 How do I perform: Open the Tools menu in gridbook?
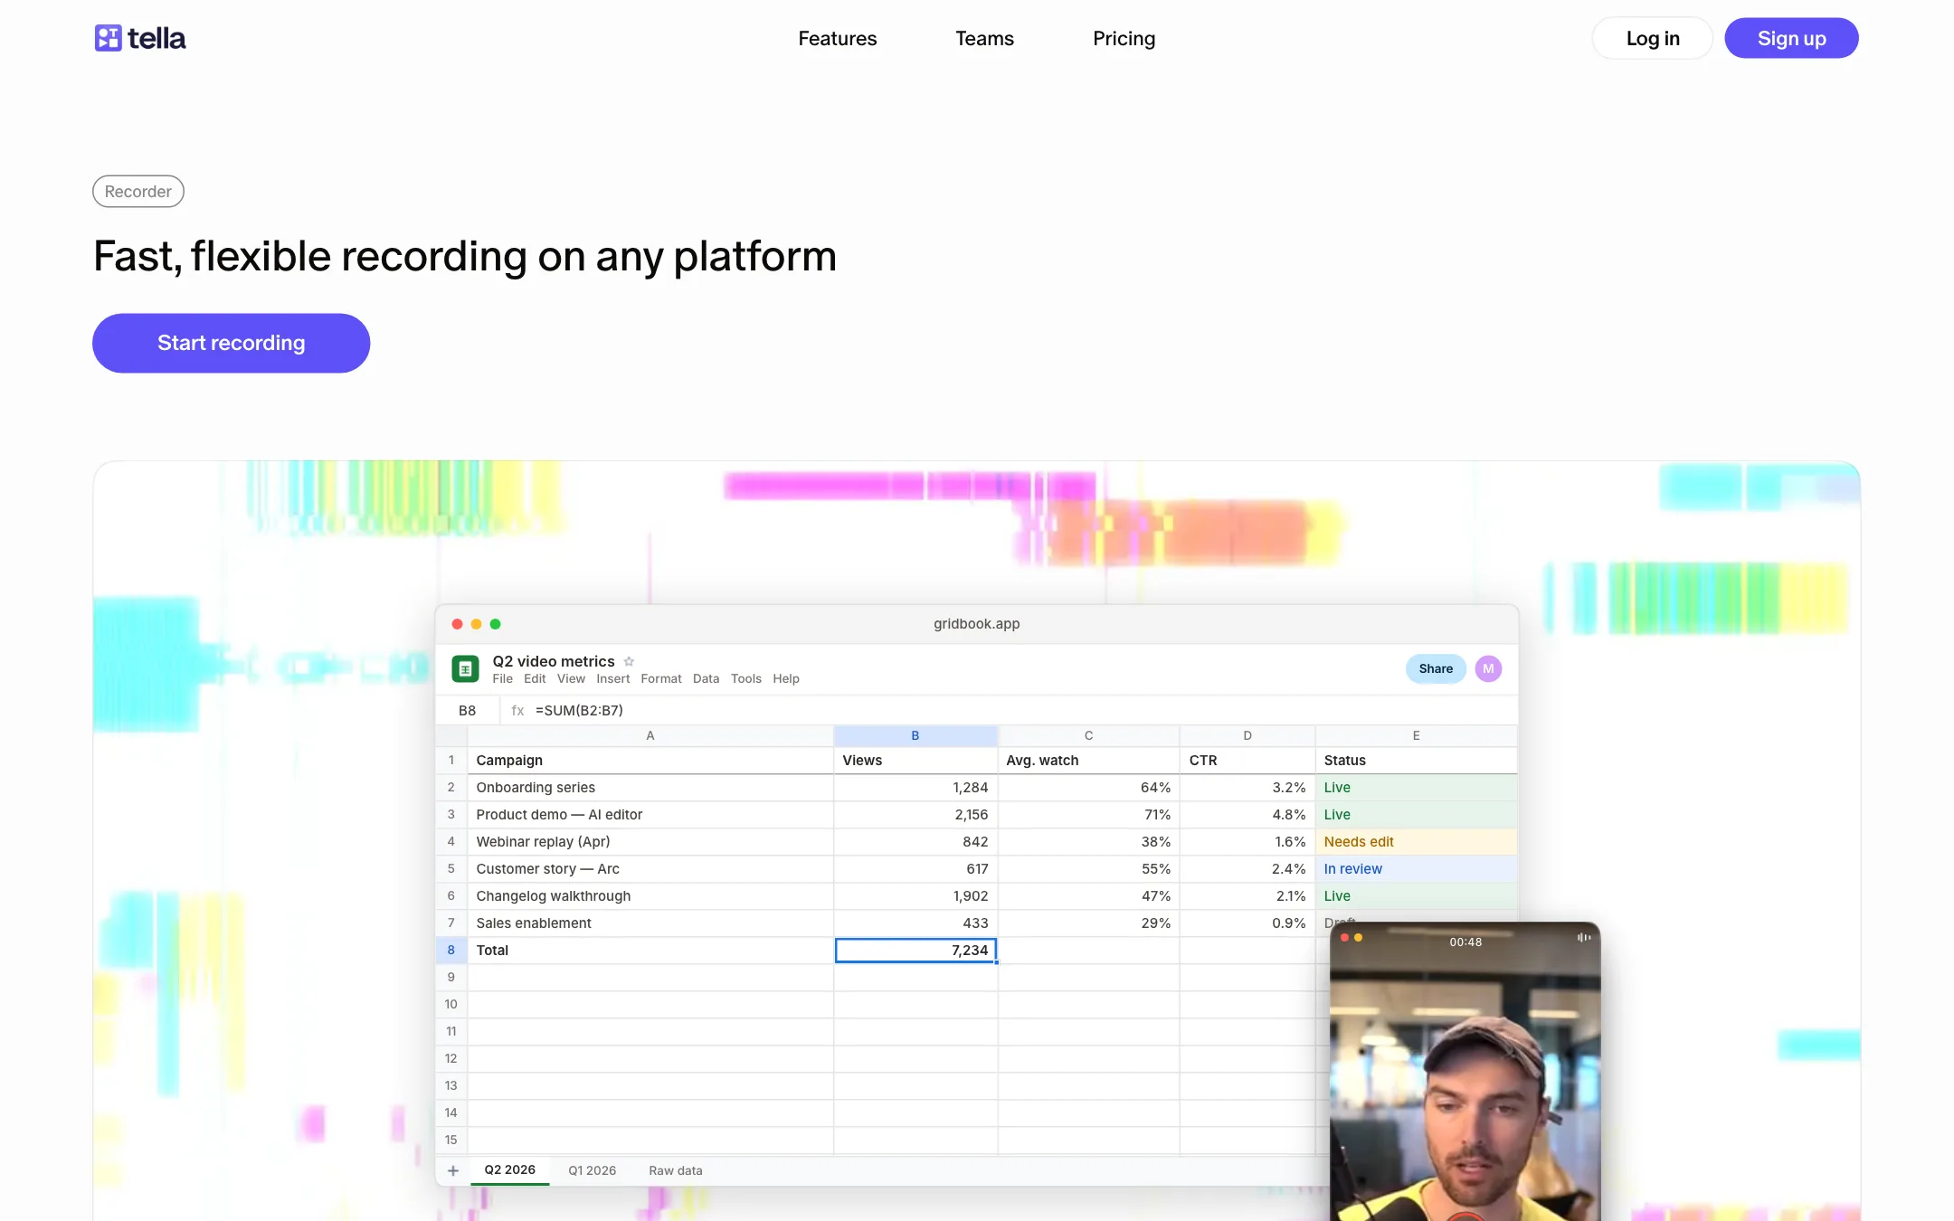(746, 678)
